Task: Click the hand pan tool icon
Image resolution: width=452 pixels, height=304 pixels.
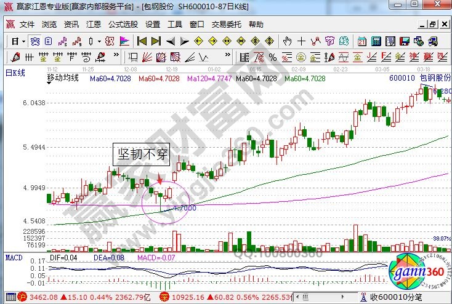Action: click(x=287, y=41)
